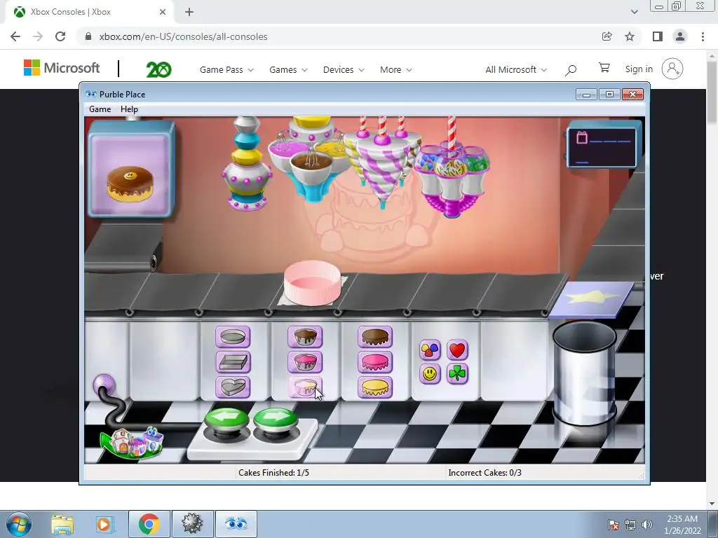This screenshot has height=538, width=718.
Task: Click the Action Center flag tray icon
Action: [x=613, y=525]
